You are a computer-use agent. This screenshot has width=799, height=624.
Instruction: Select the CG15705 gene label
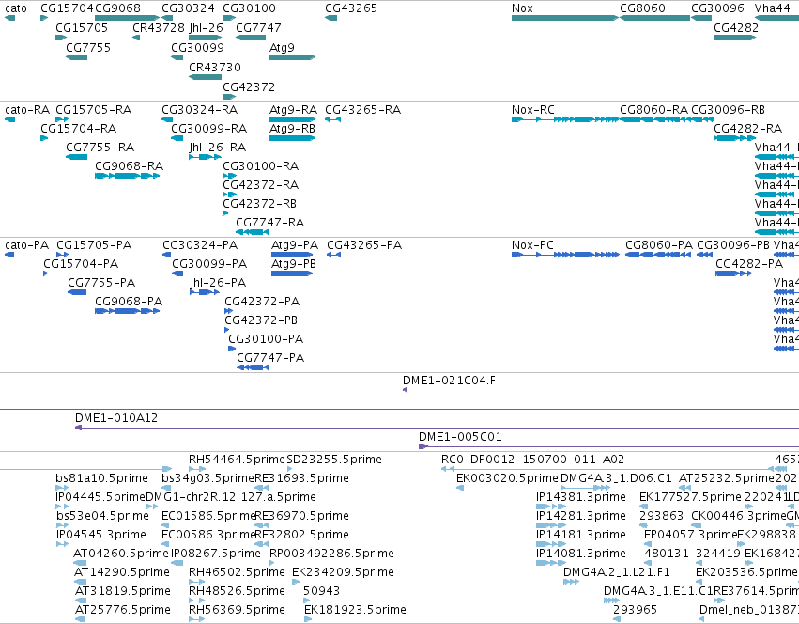point(82,28)
